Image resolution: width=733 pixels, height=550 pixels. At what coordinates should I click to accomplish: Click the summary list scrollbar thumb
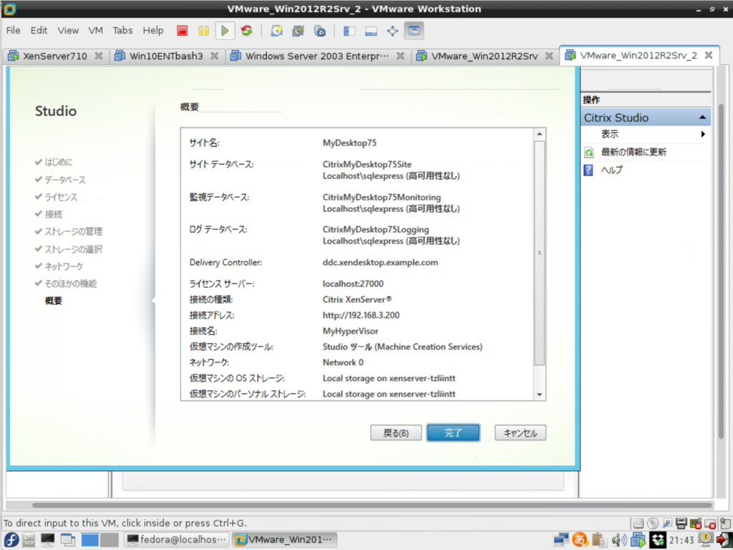540,253
